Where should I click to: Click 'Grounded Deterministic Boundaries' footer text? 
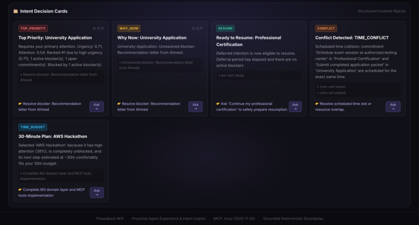click(x=293, y=219)
